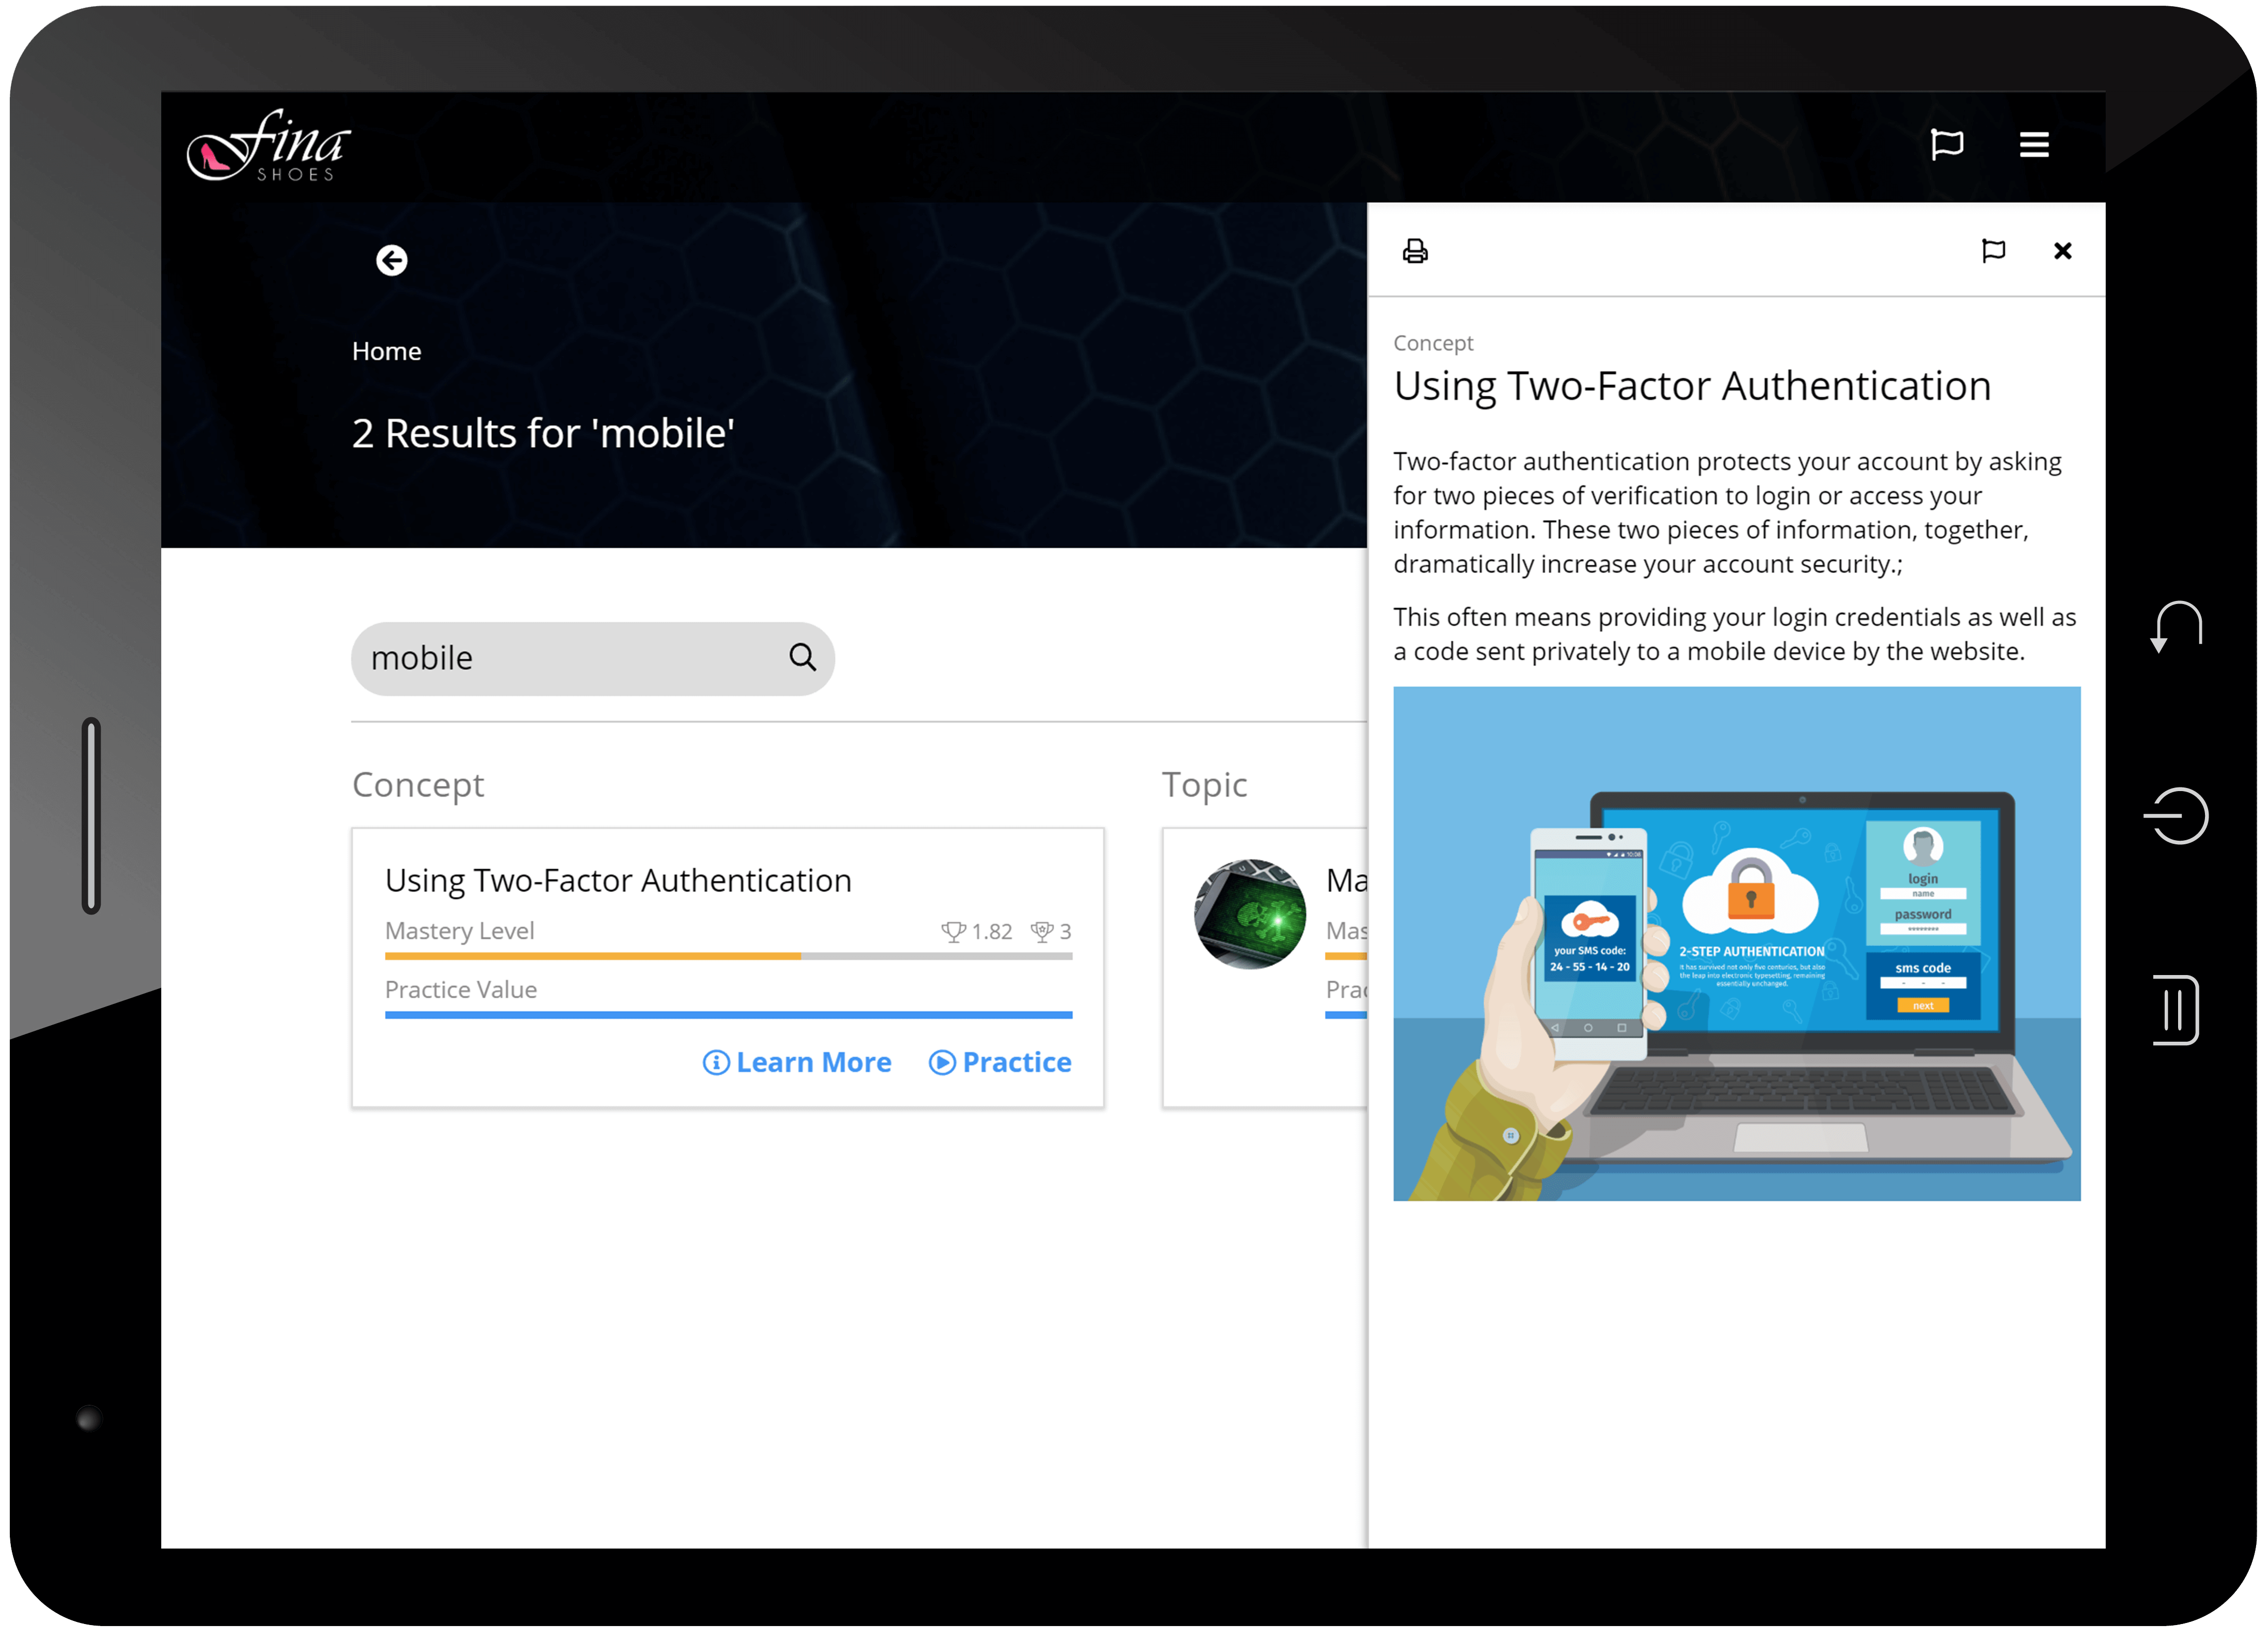
Task: Click the search magnifier icon
Action: (802, 657)
